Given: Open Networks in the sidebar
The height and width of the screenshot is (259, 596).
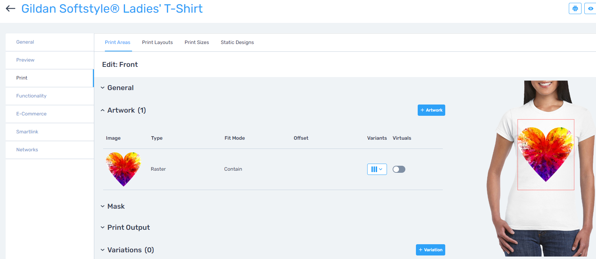Looking at the screenshot, I should tap(50, 150).
